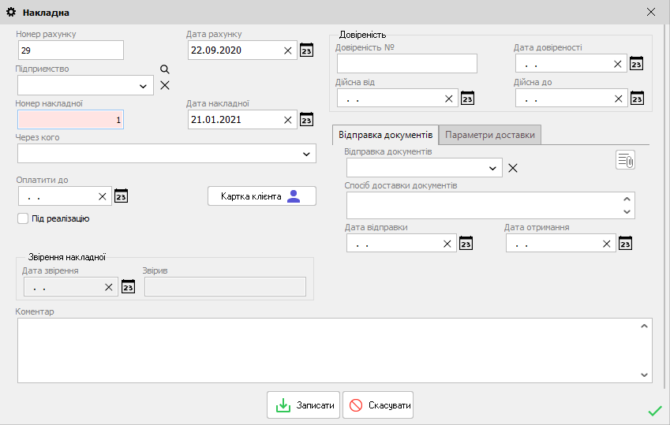The height and width of the screenshot is (425, 670).
Task: Clear the Підприємство field with X icon
Action: point(165,85)
